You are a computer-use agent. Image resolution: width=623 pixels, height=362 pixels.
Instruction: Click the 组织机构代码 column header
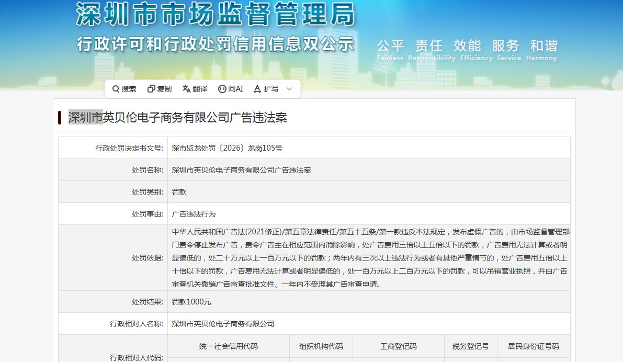321,346
